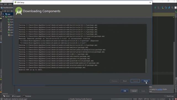This screenshot has width=177, height=100.
Task: Open the Captures side tab
Action: coord(1,39)
